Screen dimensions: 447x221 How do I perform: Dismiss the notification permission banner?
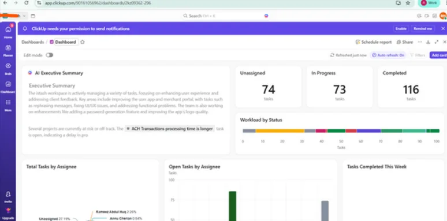point(443,29)
